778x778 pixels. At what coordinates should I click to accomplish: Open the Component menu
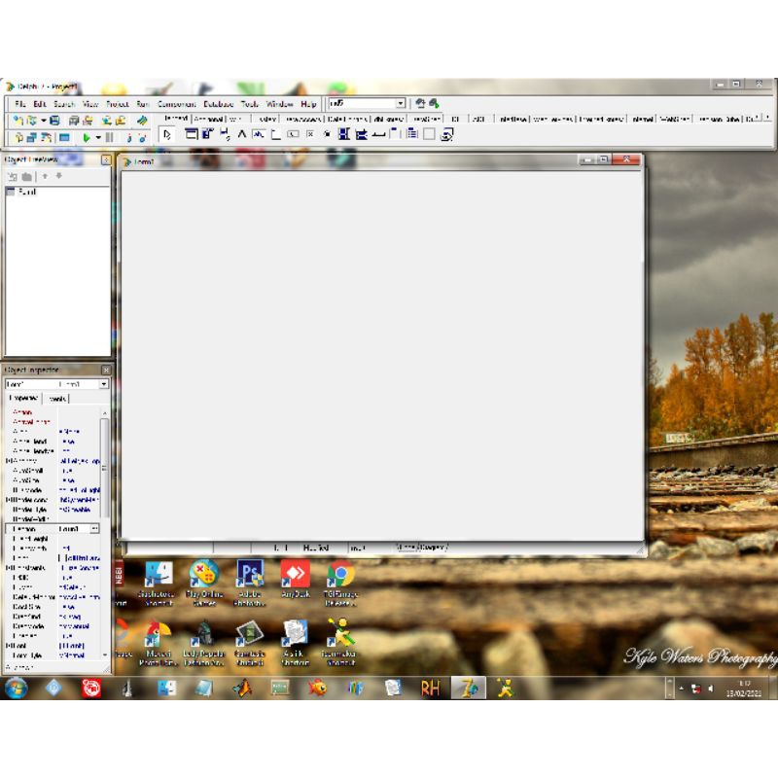(x=176, y=104)
